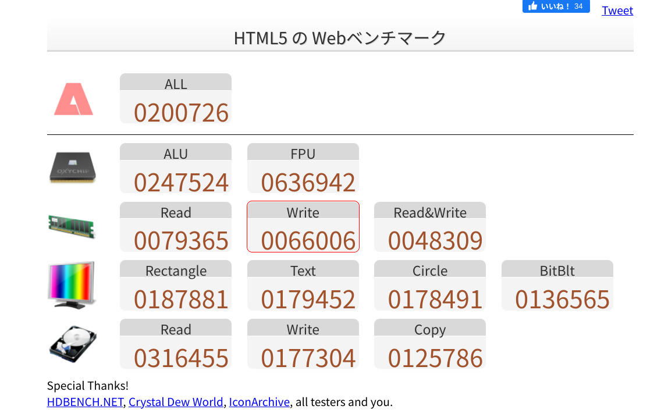Viewport: 661px width, 420px height.
Task: Run the memory Read benchmark
Action: point(176,227)
